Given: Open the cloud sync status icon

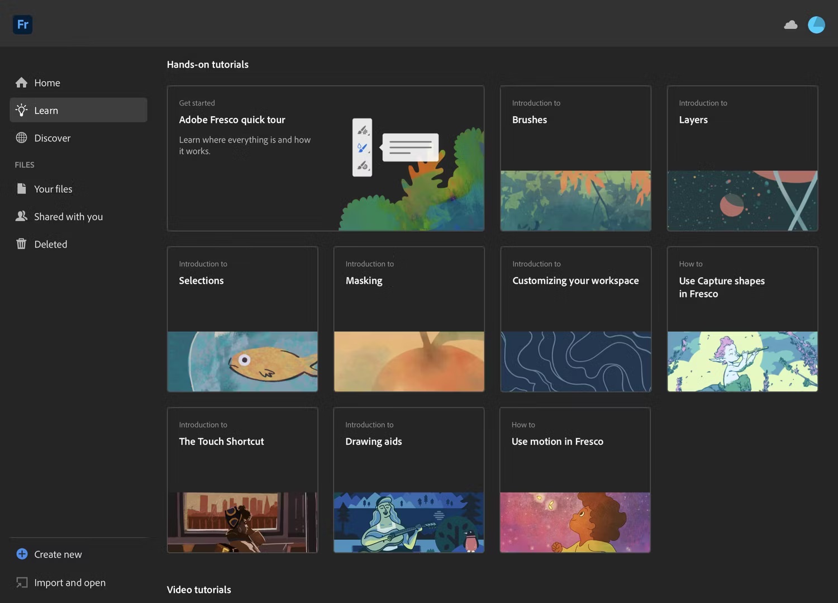Looking at the screenshot, I should (791, 25).
